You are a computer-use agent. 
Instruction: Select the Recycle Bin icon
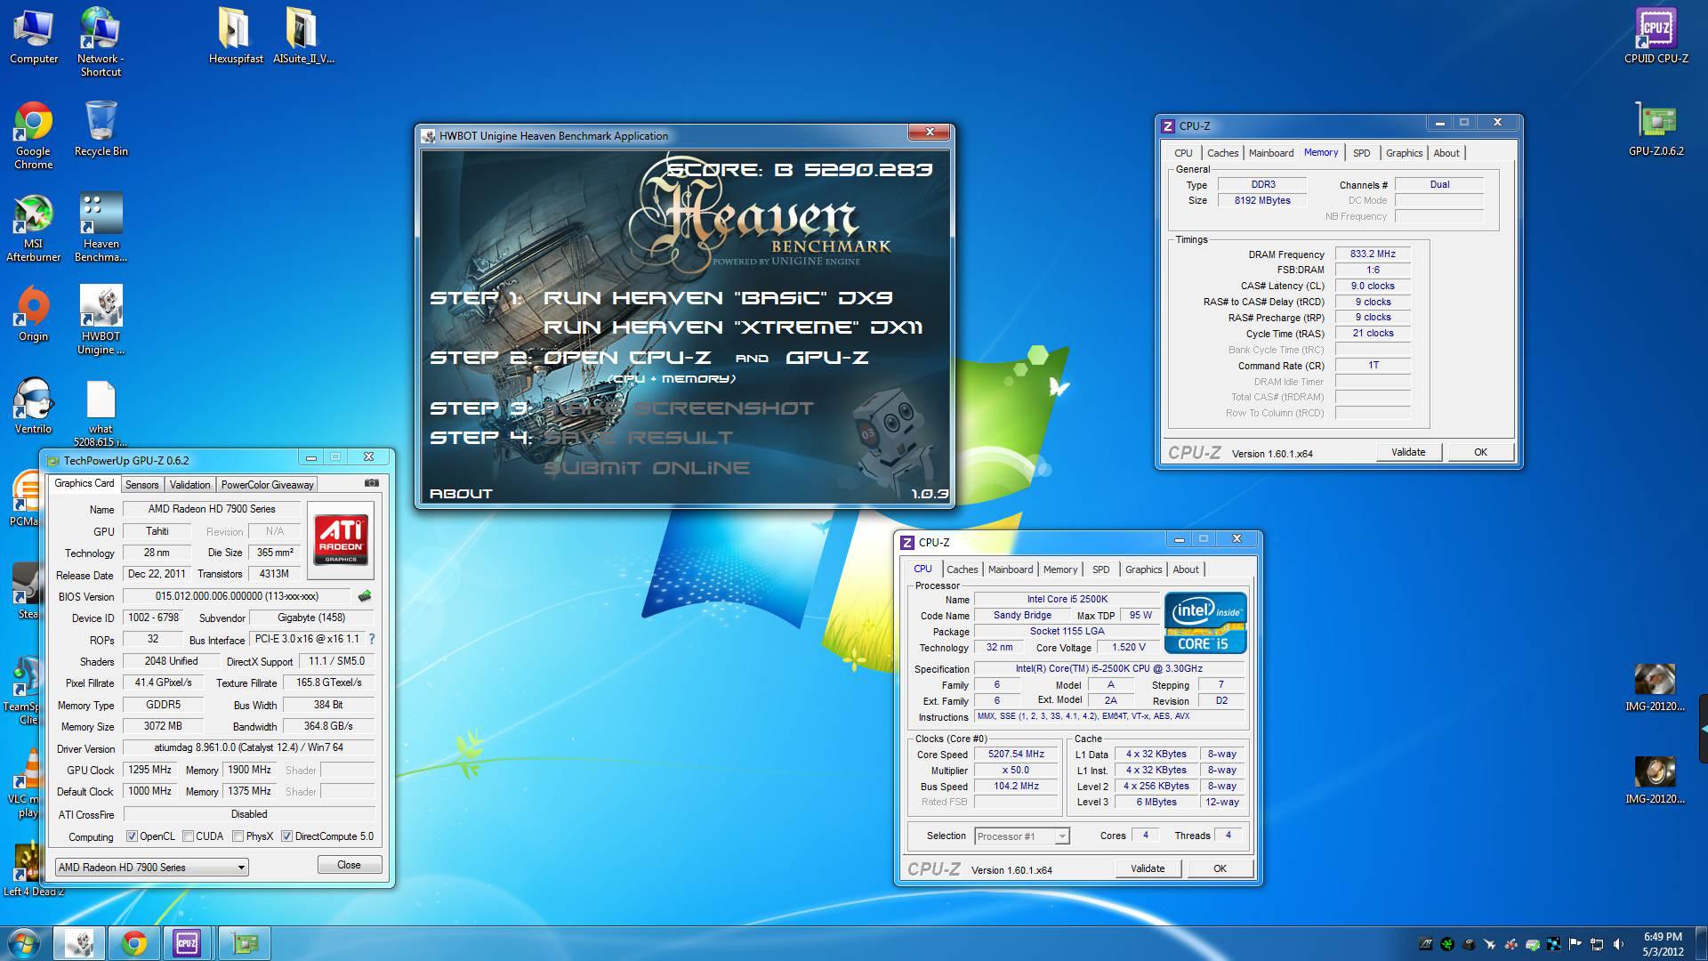(x=101, y=127)
